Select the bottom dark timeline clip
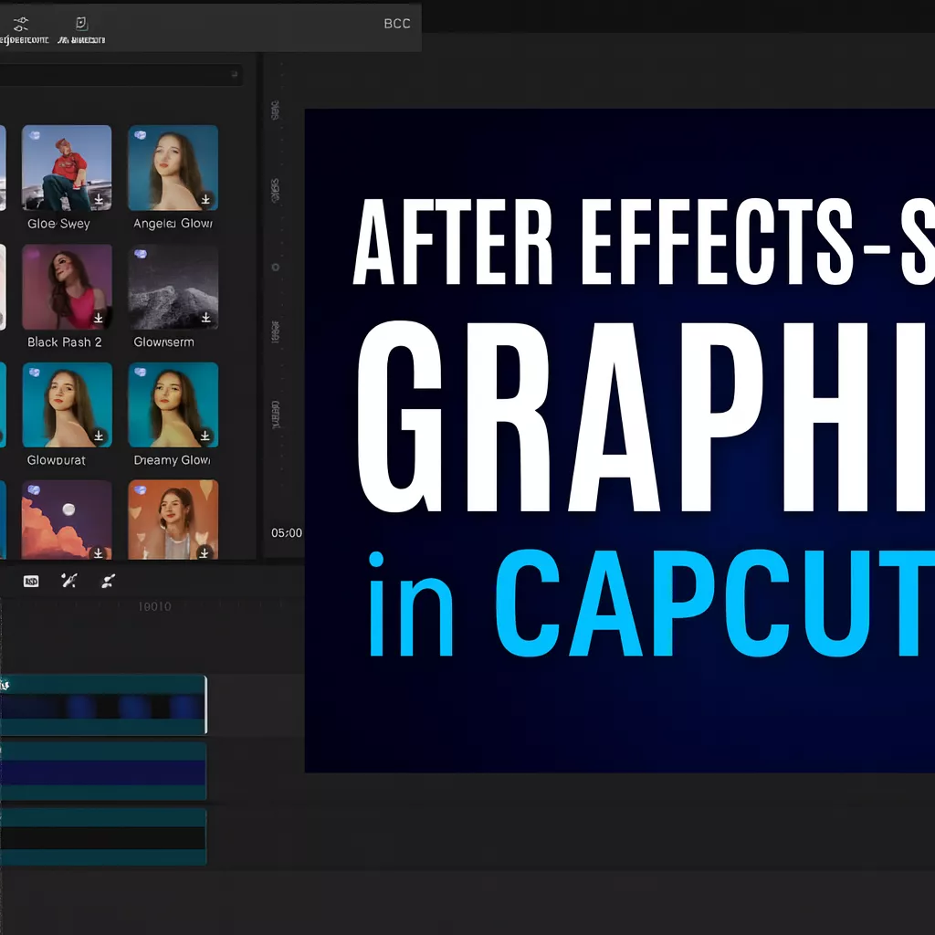Viewport: 935px width, 935px height. coord(102,836)
